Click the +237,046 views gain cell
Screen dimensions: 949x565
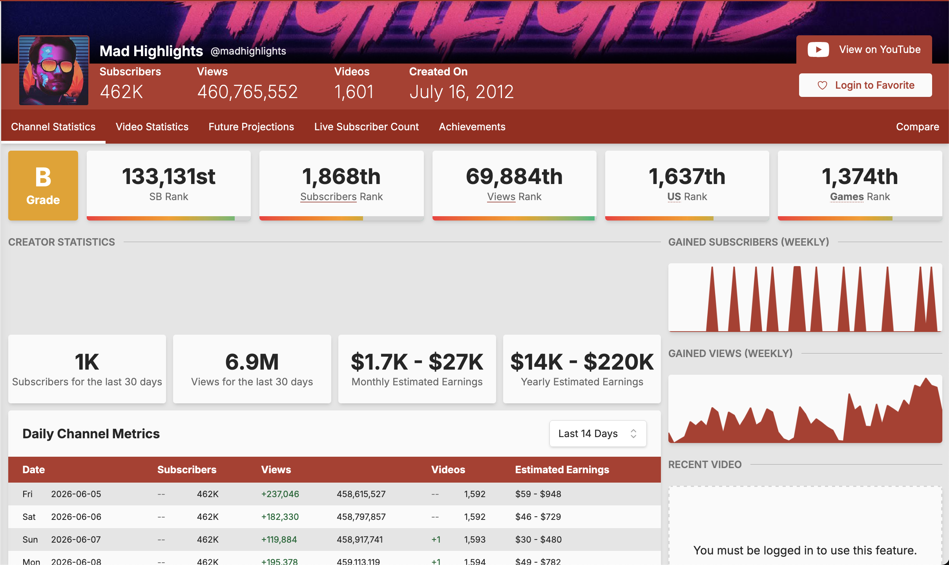click(x=280, y=494)
